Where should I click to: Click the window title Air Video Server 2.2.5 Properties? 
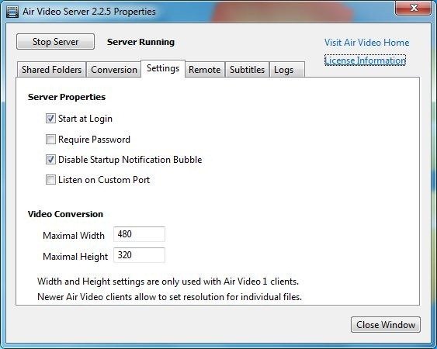click(x=89, y=12)
